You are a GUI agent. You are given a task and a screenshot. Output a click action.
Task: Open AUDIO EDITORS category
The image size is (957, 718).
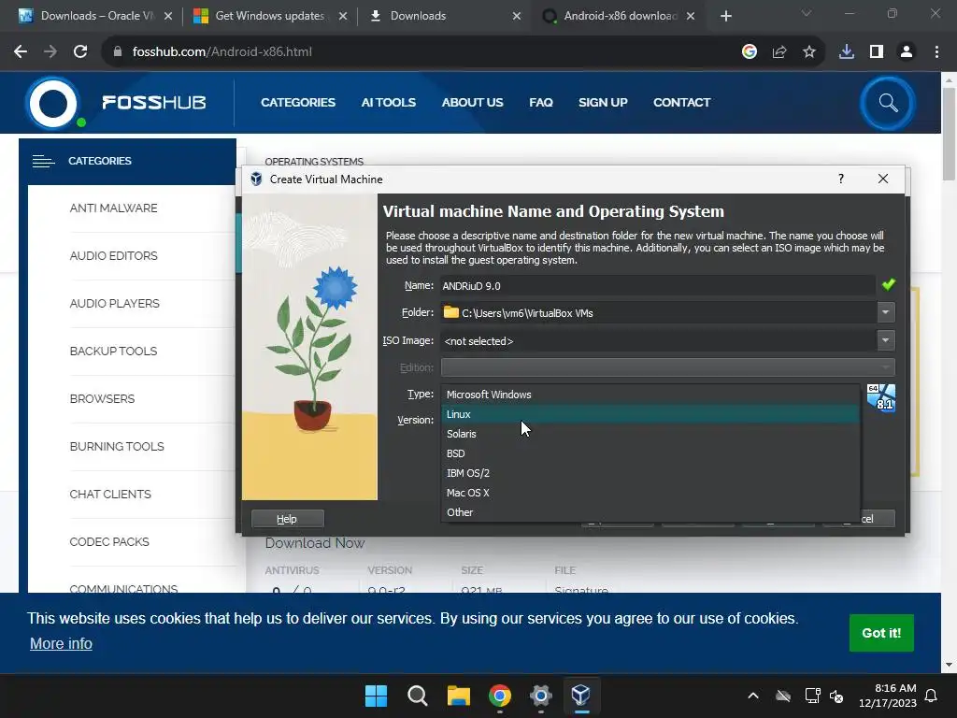click(113, 256)
